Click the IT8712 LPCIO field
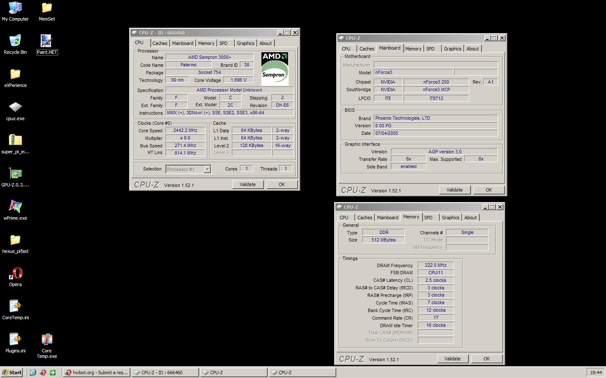This screenshot has height=378, width=606. tap(436, 98)
